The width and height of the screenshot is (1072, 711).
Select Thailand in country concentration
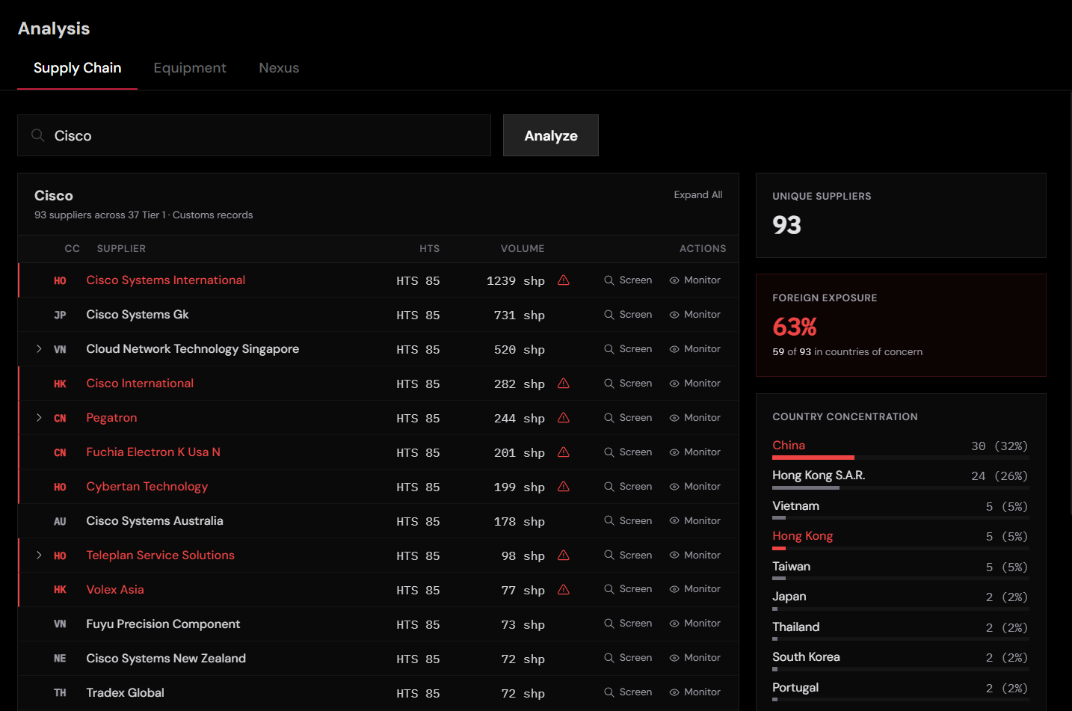click(x=796, y=627)
